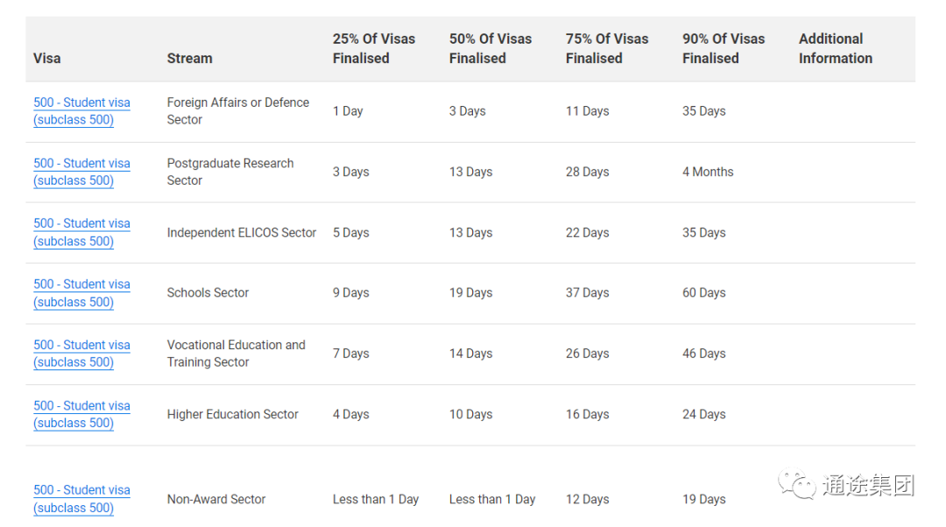This screenshot has width=946, height=527.
Task: Click the Additional Information column header
Action: [x=836, y=48]
